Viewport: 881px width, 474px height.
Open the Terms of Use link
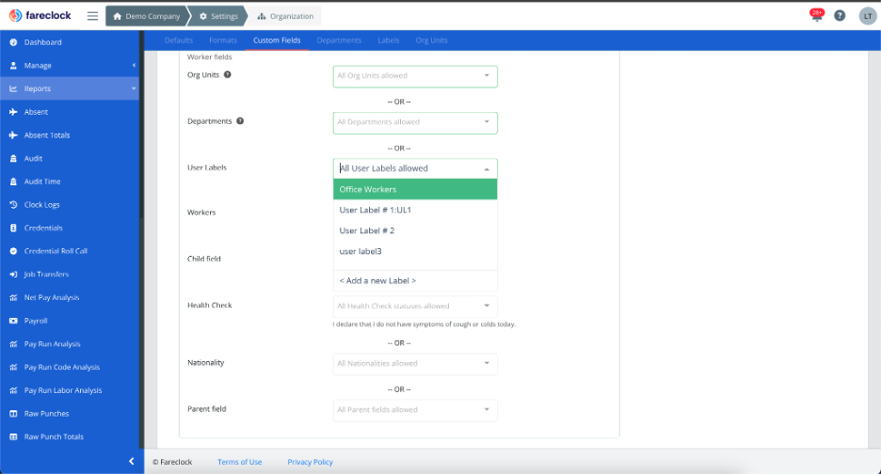coord(240,462)
